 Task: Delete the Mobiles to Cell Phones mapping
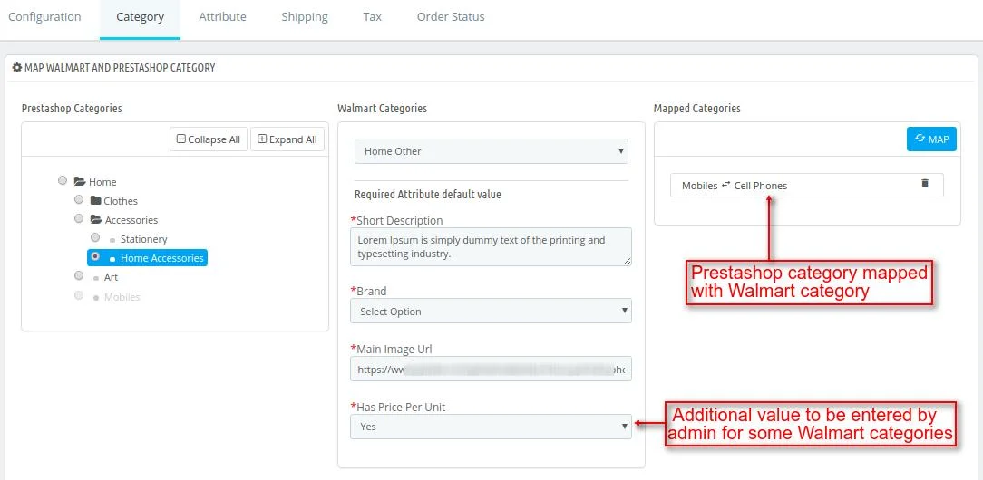(x=925, y=184)
